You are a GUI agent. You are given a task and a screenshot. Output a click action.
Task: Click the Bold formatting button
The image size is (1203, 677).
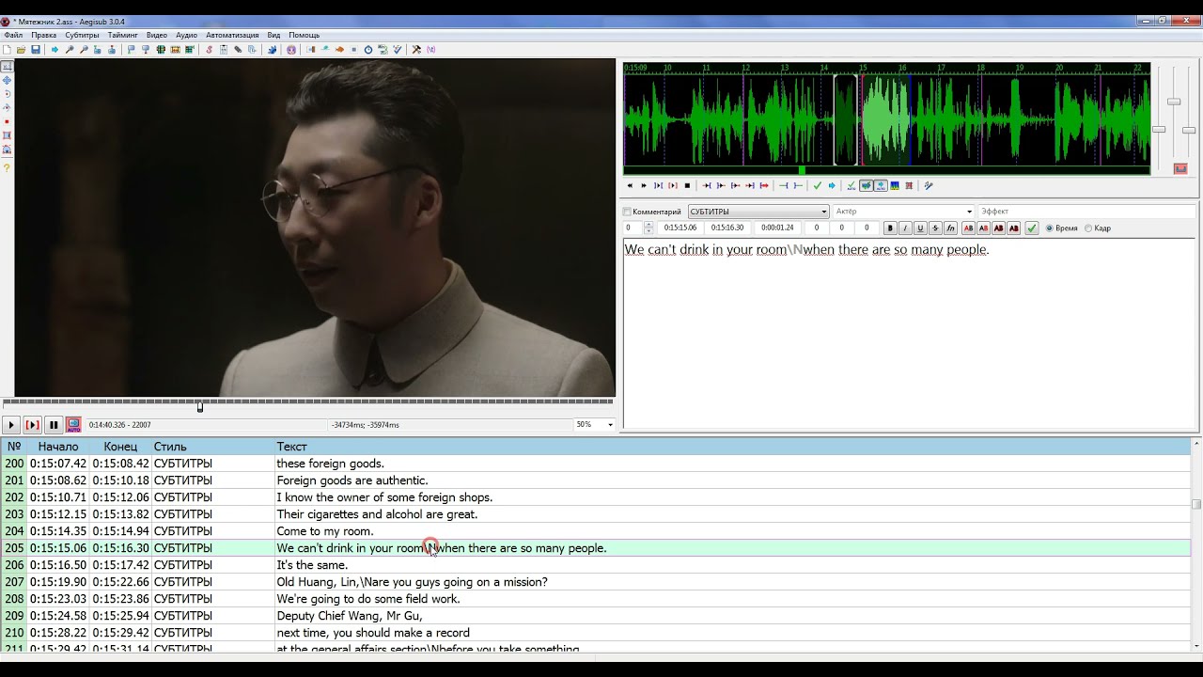click(x=890, y=228)
